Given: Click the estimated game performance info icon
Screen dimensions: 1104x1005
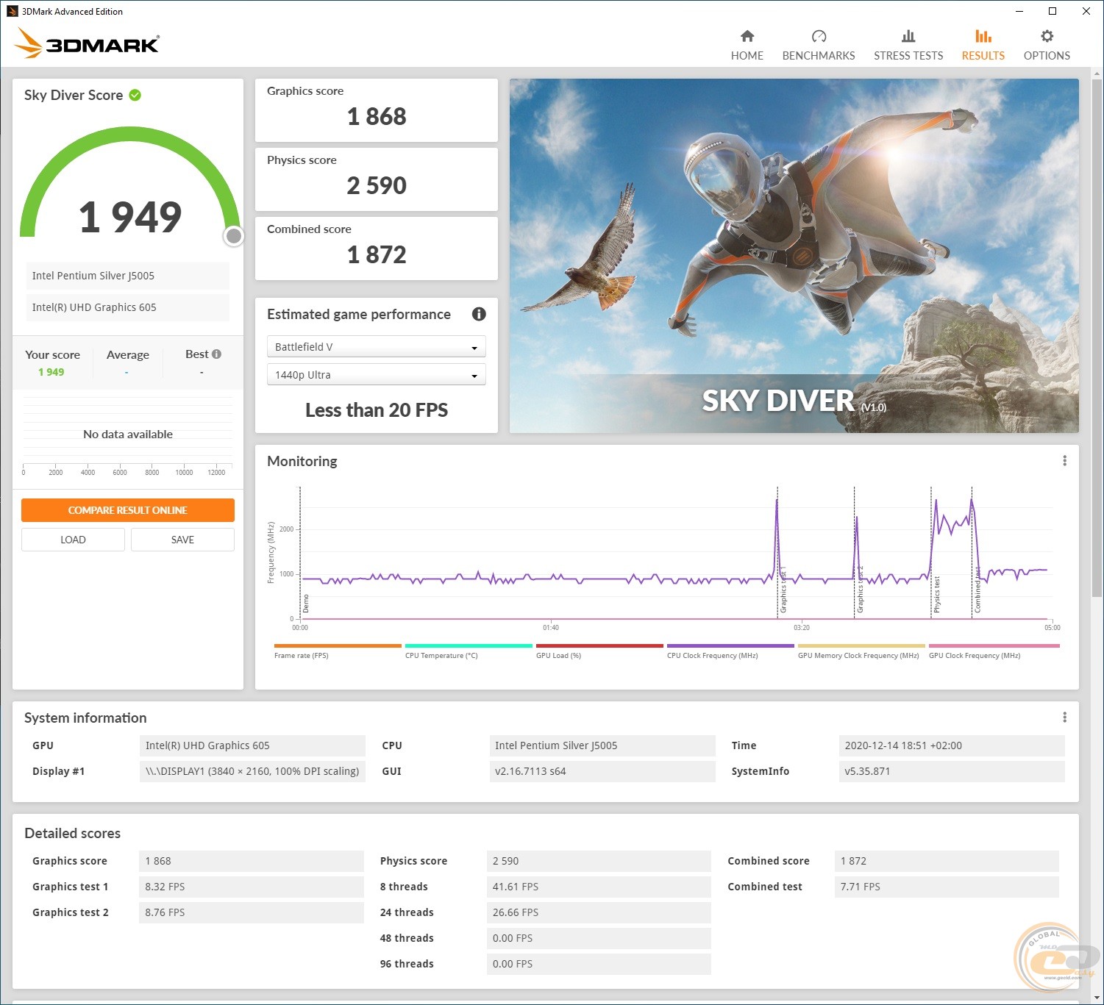Looking at the screenshot, I should point(479,315).
